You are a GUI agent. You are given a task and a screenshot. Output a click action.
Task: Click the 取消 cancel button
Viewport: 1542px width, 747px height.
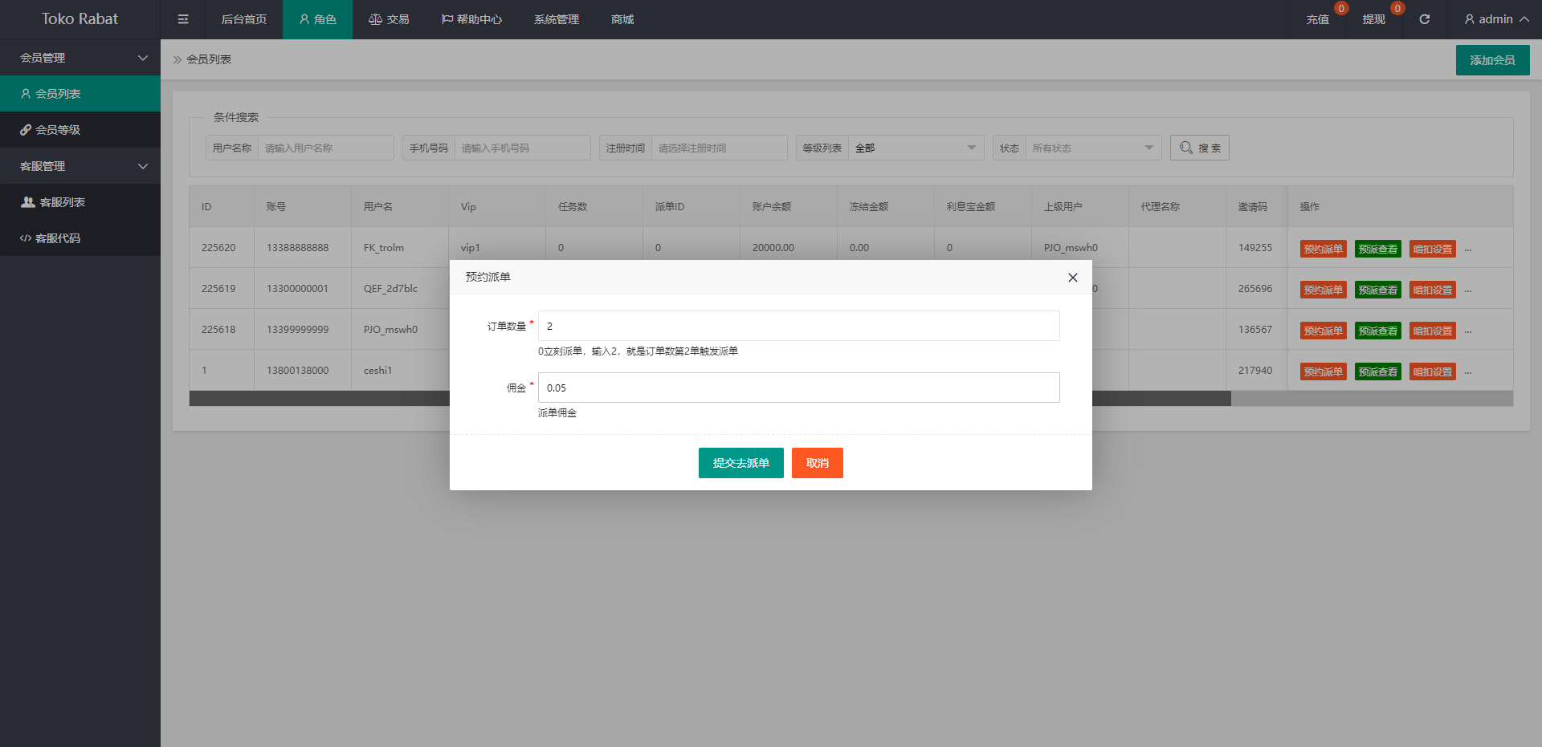pyautogui.click(x=817, y=463)
